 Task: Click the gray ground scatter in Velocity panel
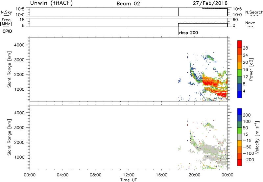210,149
